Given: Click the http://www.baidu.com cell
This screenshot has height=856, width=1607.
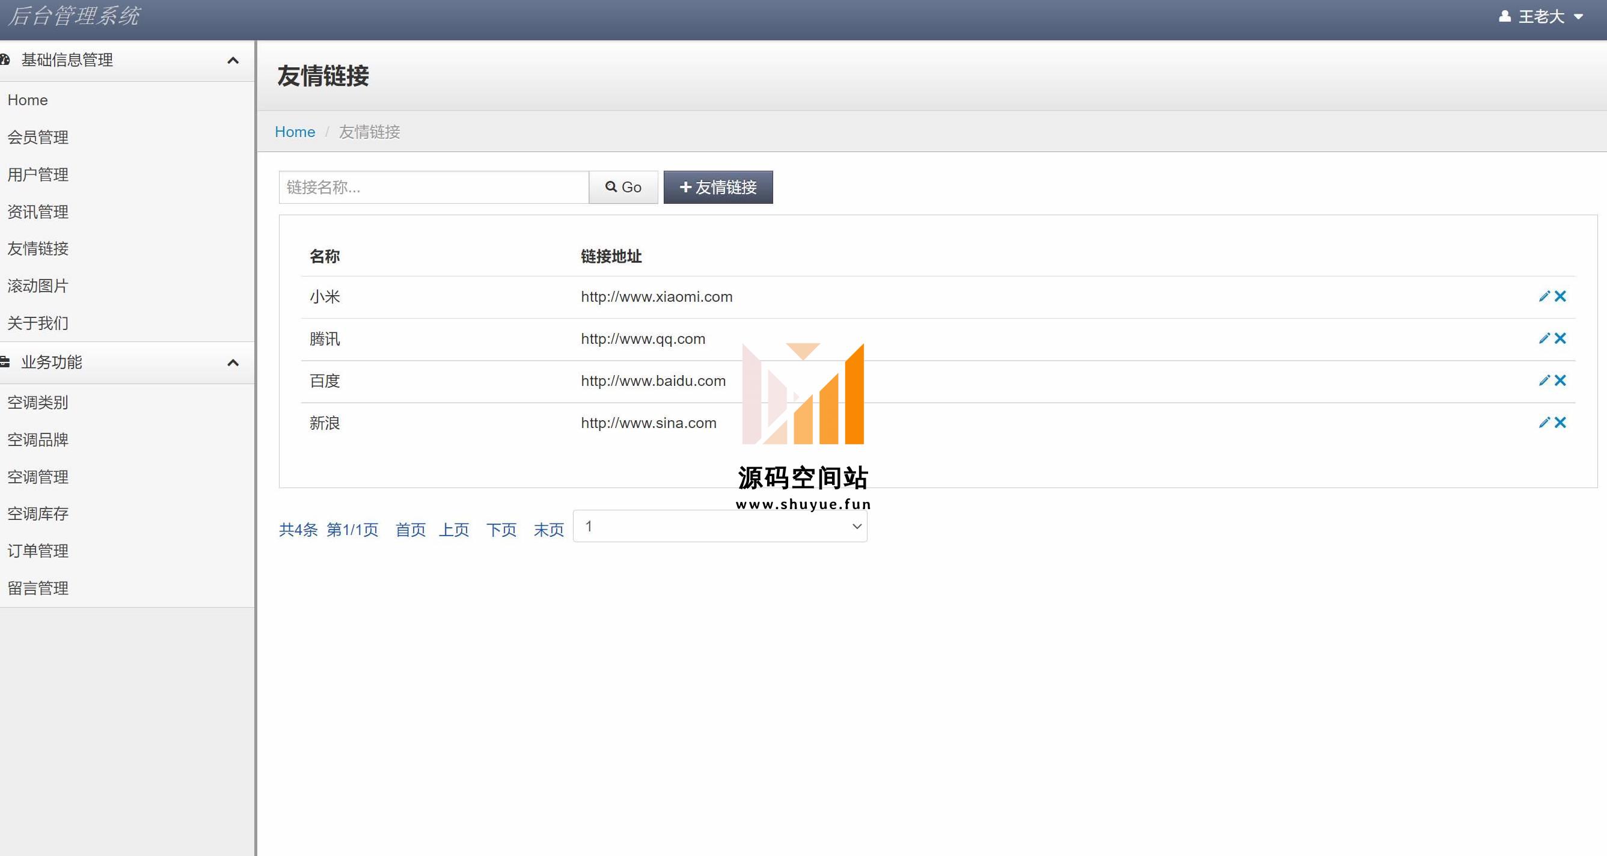Looking at the screenshot, I should pos(653,381).
